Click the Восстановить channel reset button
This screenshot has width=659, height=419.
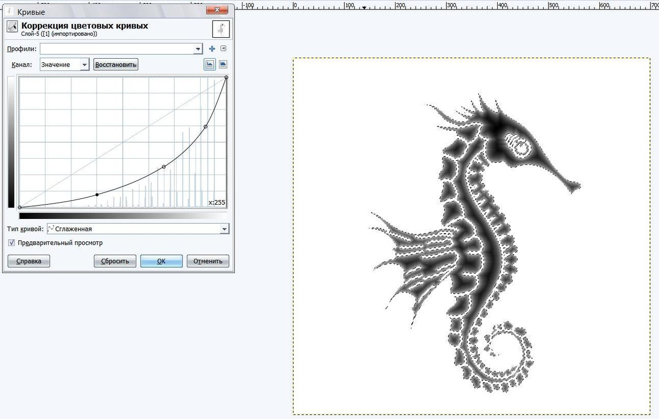[x=116, y=65]
